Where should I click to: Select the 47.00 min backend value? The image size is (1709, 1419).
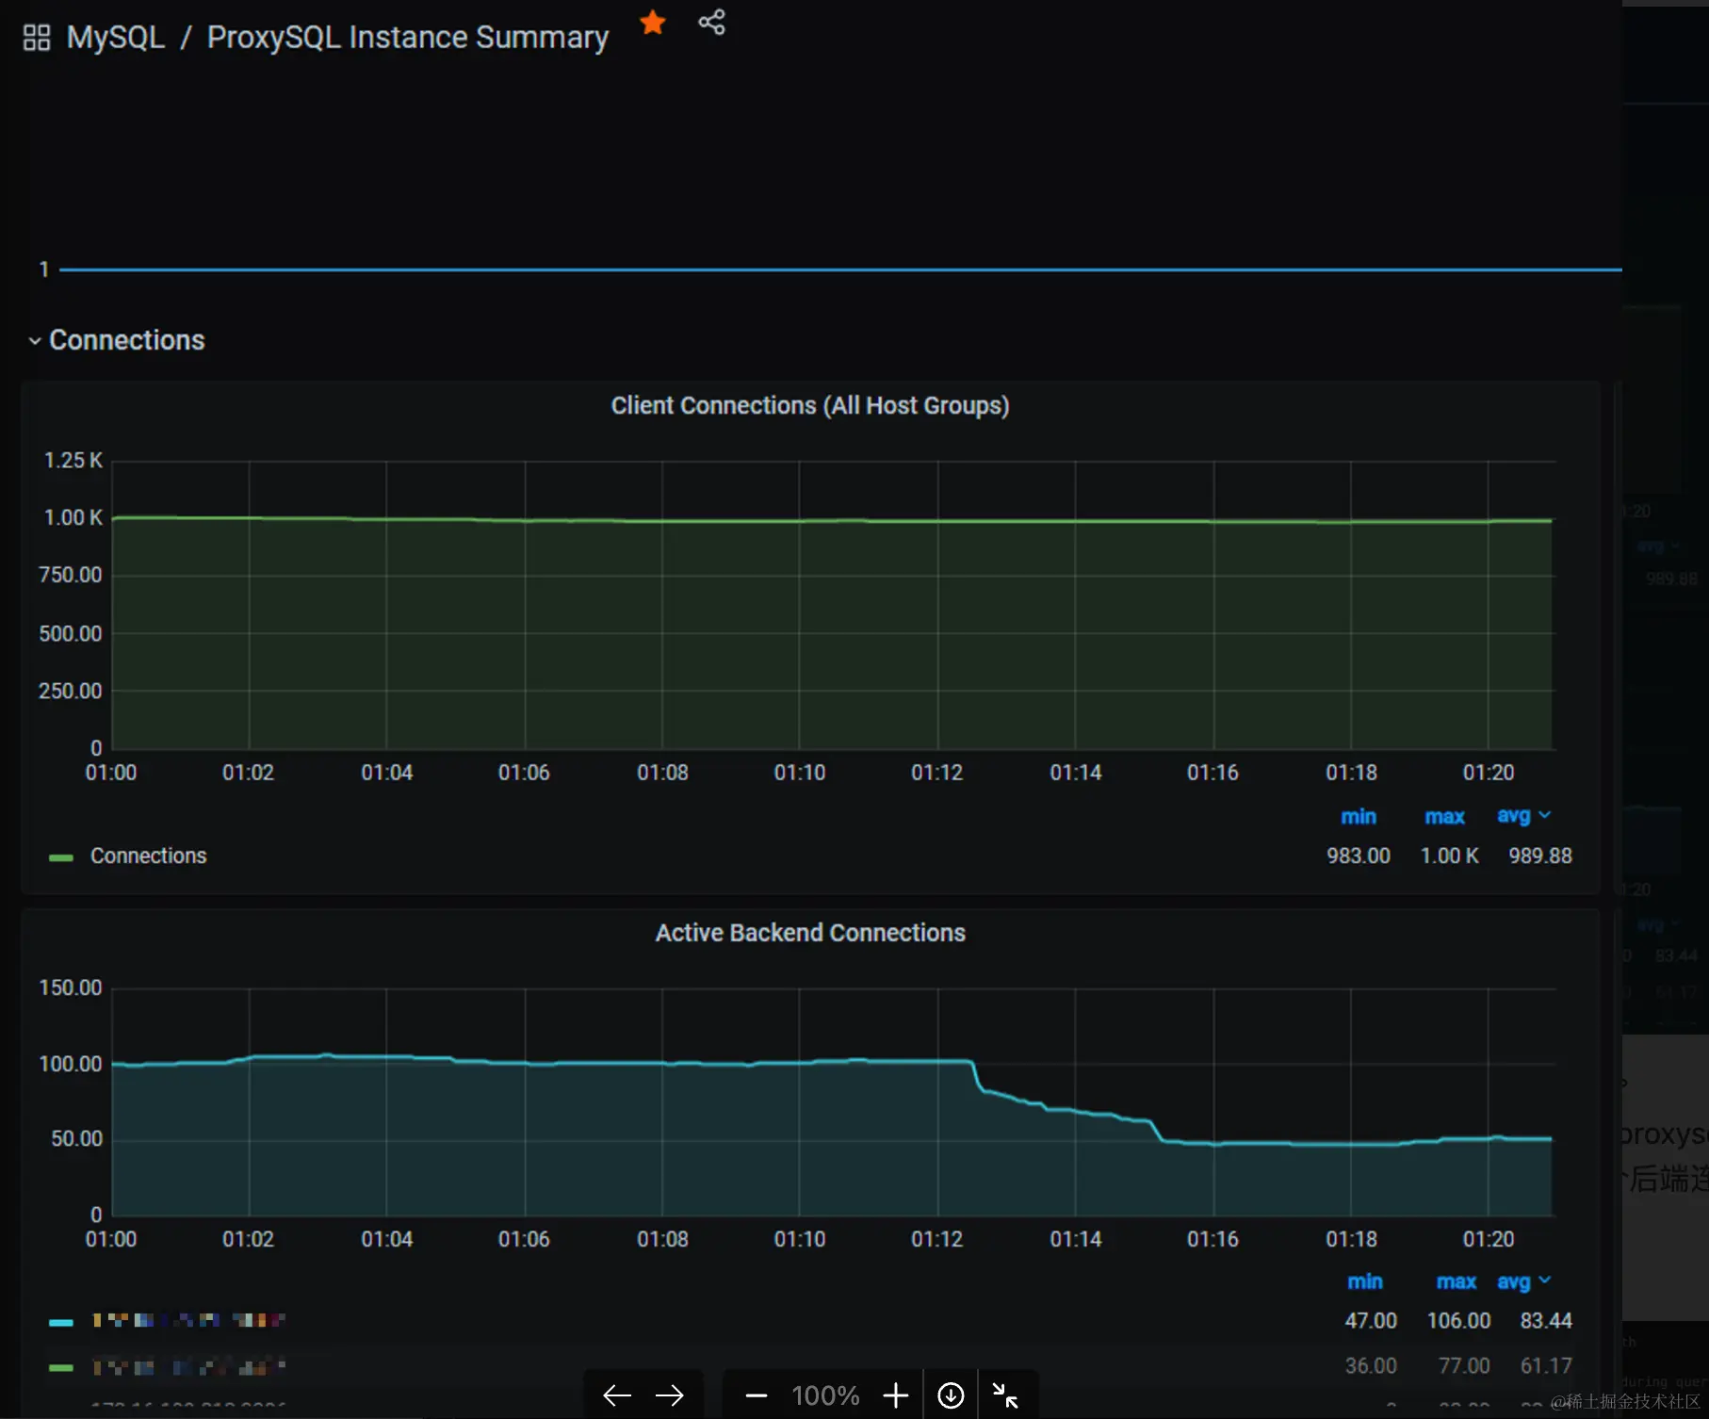[1371, 1321]
